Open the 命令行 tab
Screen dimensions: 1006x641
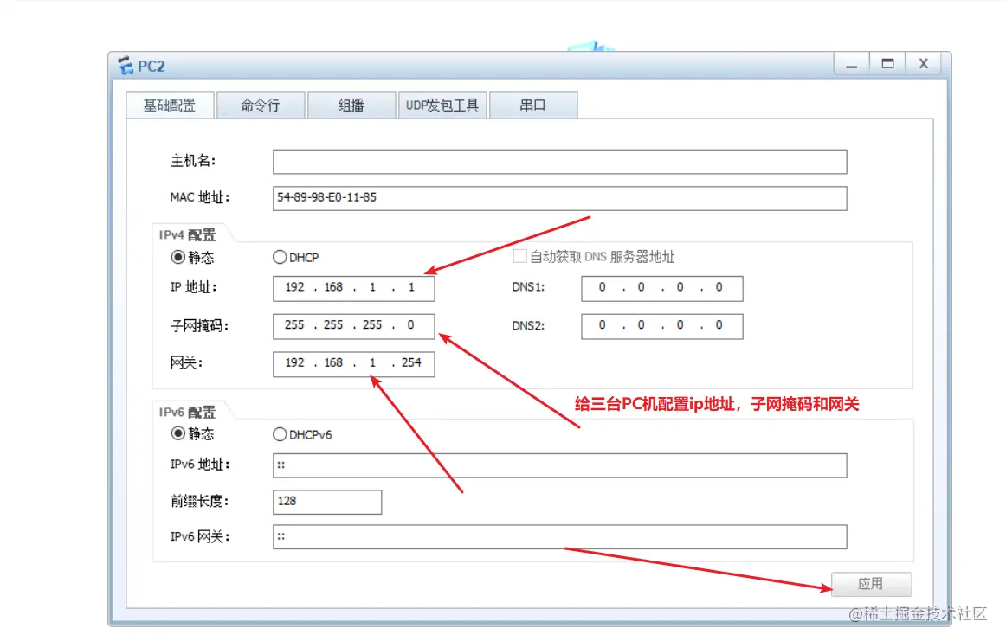(x=261, y=106)
